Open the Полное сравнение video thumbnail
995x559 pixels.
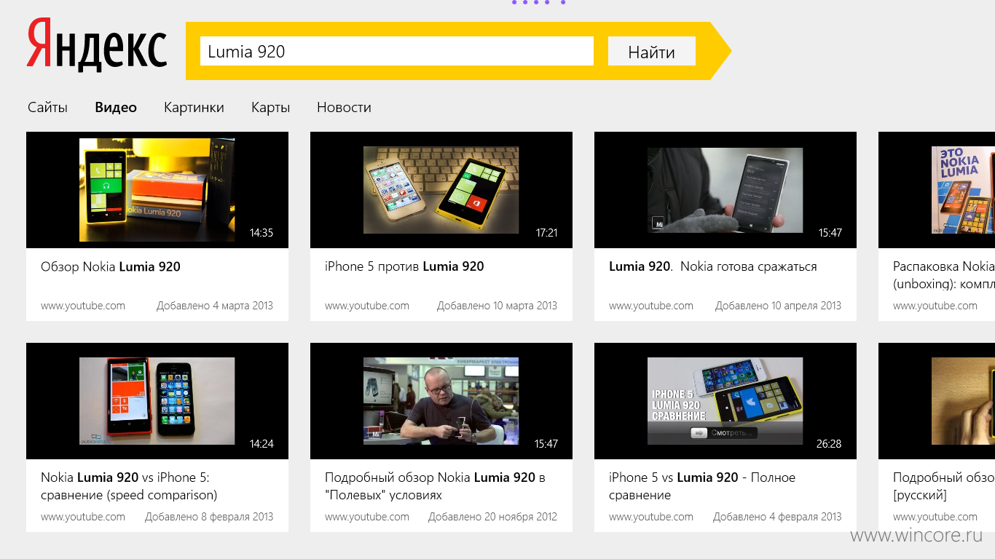click(725, 401)
